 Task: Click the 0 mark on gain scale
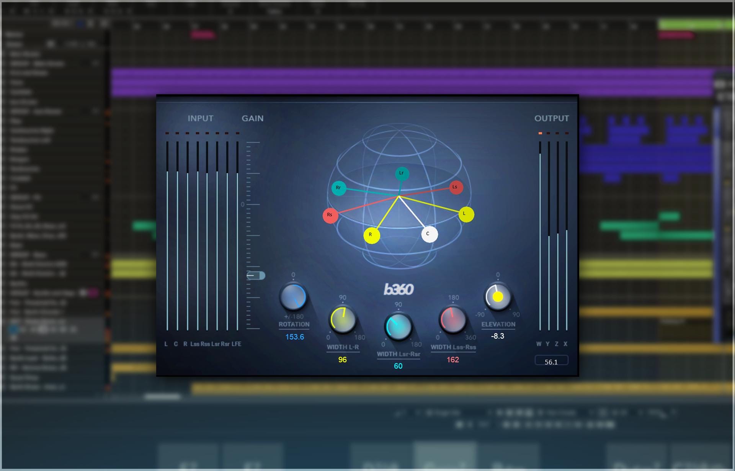tap(242, 204)
